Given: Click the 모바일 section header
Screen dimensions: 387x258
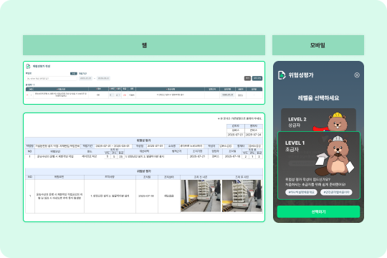Looking at the screenshot, I should coord(318,45).
